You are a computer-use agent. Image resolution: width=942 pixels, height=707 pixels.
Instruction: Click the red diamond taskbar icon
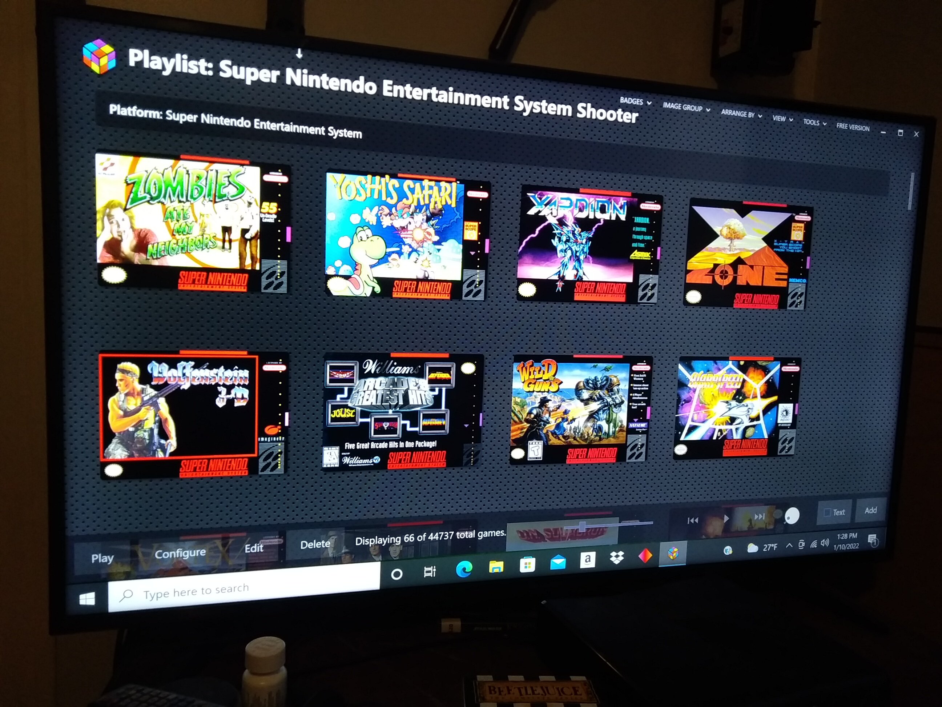click(645, 555)
